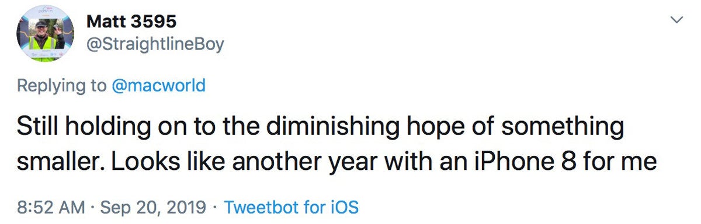701x224 pixels.
Task: Visit the @macworld mention link
Action: pos(159,86)
